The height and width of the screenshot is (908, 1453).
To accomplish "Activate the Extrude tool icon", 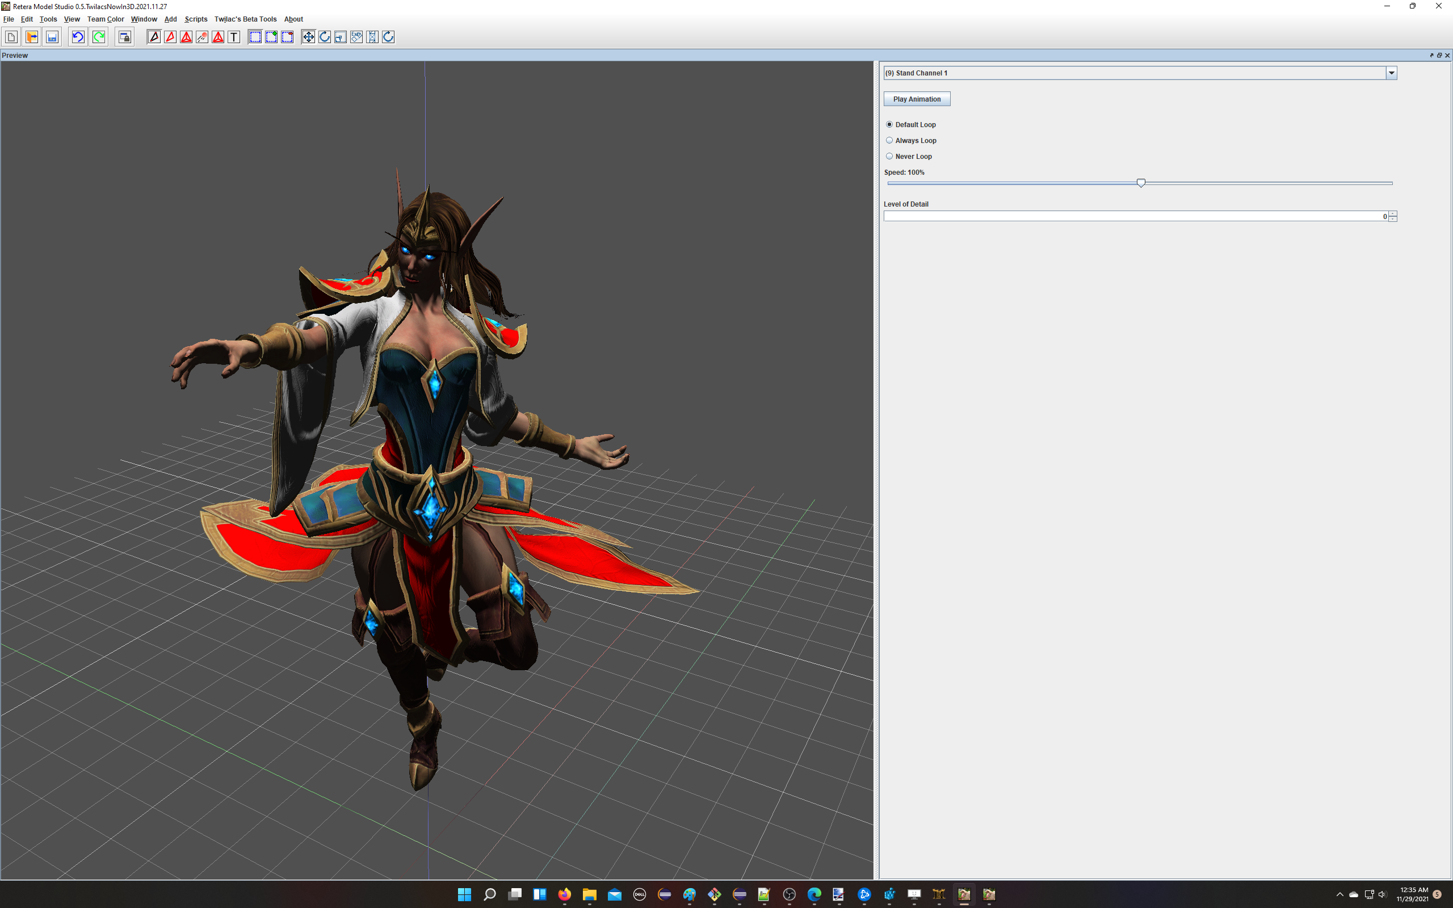I will tap(356, 37).
